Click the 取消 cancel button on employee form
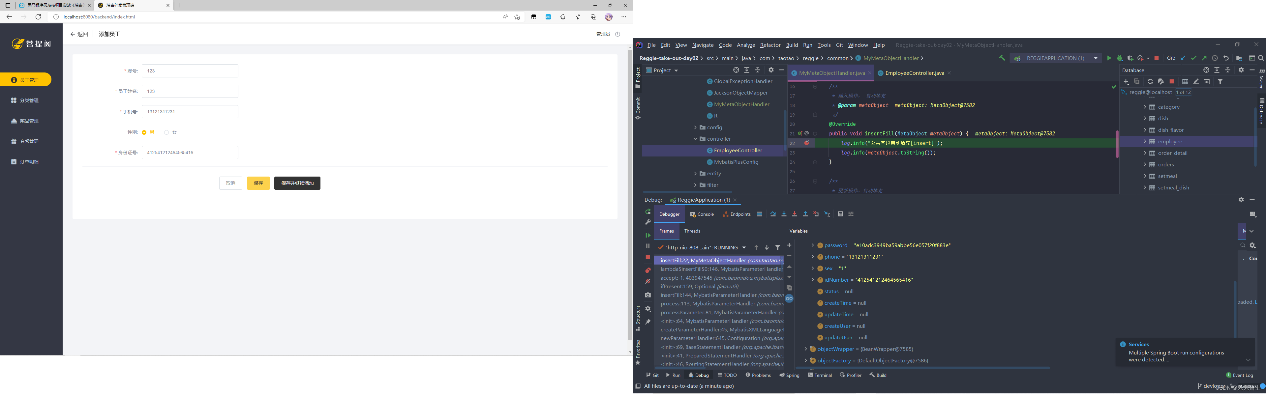The image size is (1266, 394). (230, 183)
